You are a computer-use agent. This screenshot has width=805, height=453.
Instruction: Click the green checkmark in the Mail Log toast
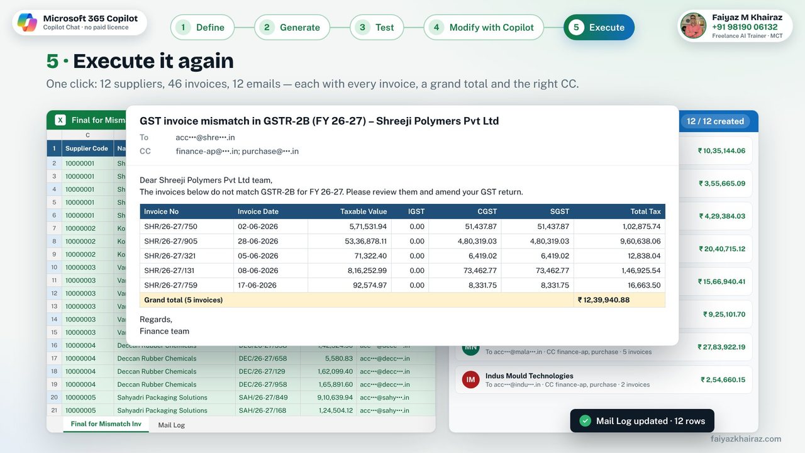pyautogui.click(x=585, y=421)
